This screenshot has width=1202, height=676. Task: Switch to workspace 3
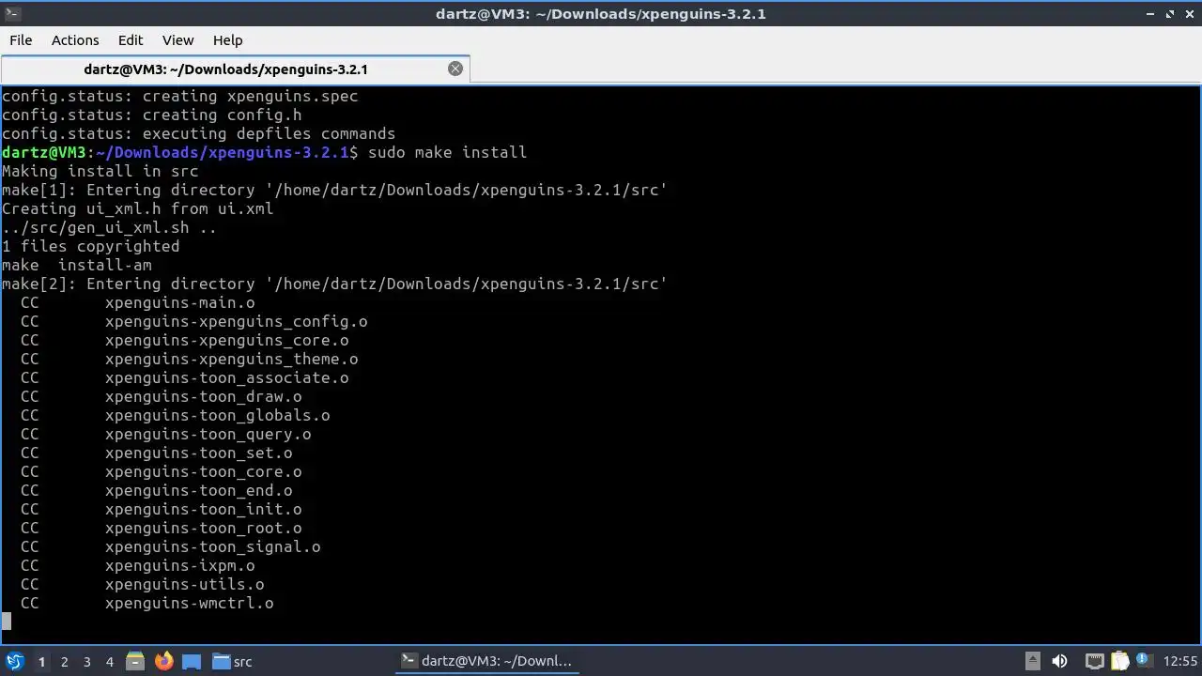point(86,662)
